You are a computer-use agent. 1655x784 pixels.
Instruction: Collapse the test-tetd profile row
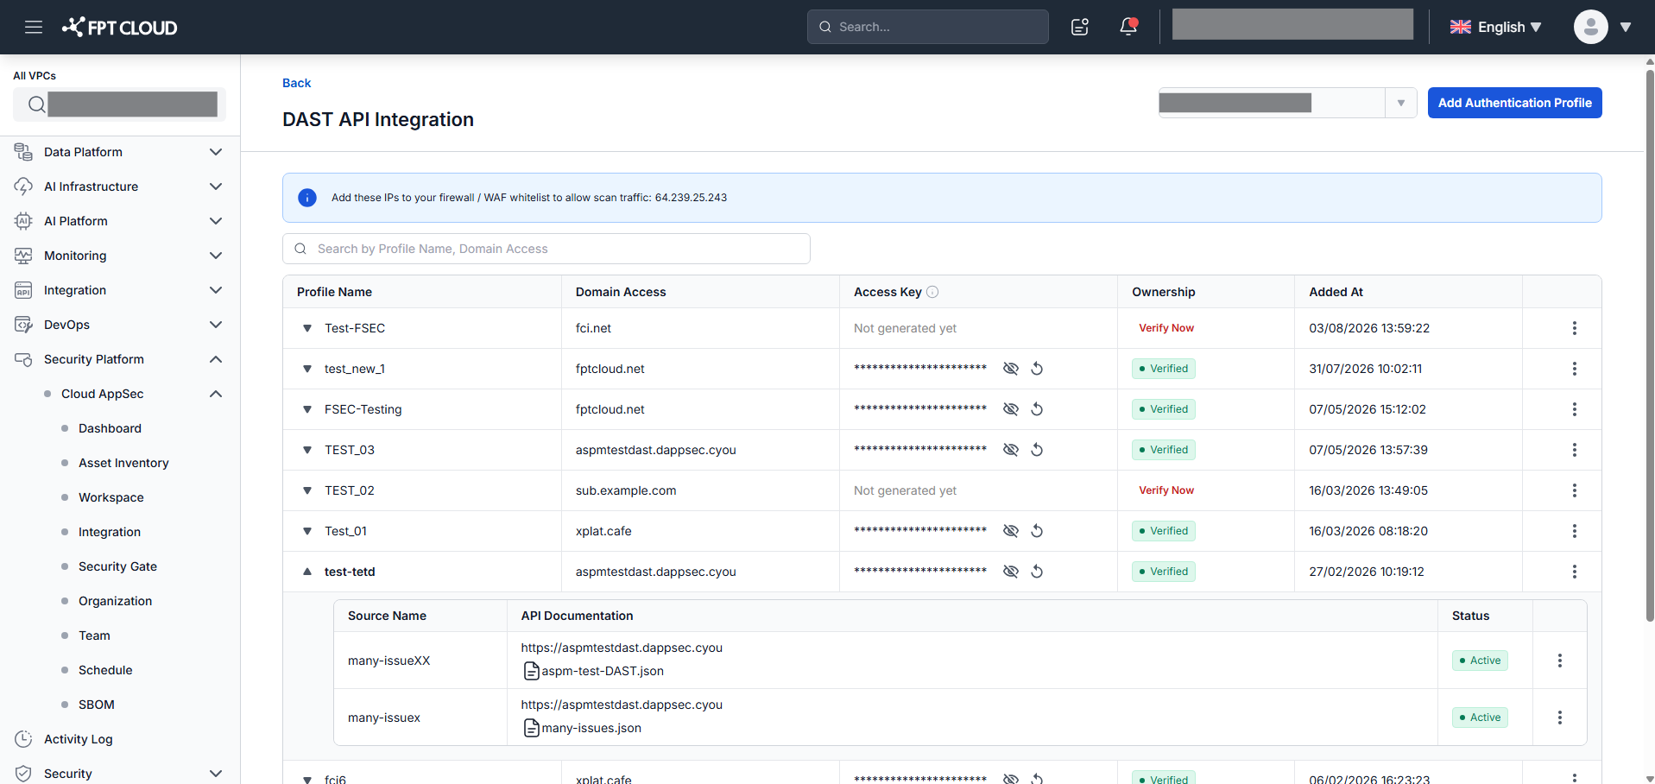point(307,572)
